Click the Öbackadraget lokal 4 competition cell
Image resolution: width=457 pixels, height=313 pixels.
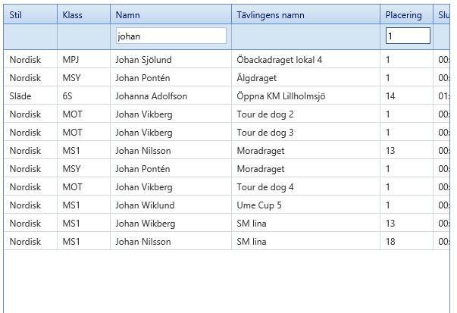pos(280,59)
